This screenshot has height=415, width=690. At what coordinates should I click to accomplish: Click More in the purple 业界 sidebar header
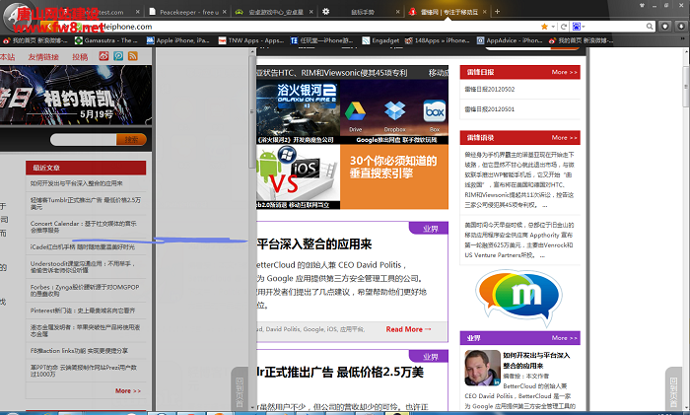tap(564, 337)
